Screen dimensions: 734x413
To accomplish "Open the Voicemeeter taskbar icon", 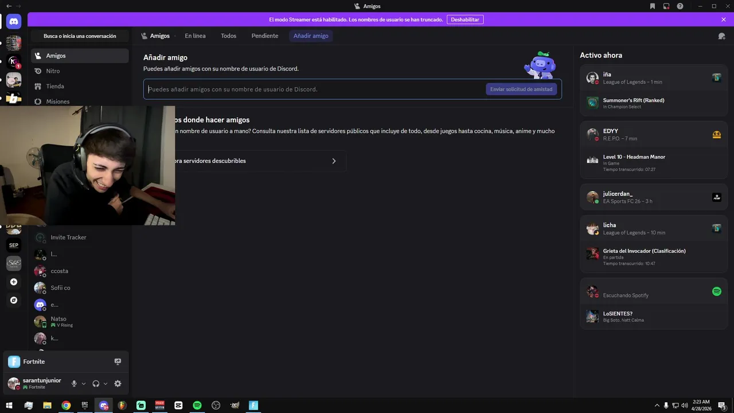I will 160,405.
